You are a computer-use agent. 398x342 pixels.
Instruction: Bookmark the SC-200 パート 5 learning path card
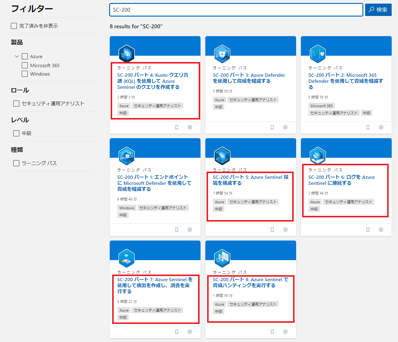[x=272, y=229]
